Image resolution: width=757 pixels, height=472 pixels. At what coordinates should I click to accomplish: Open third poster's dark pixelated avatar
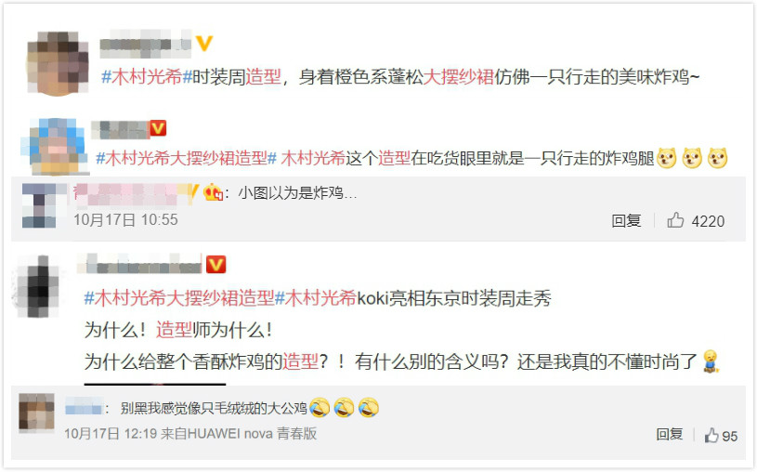[39, 286]
